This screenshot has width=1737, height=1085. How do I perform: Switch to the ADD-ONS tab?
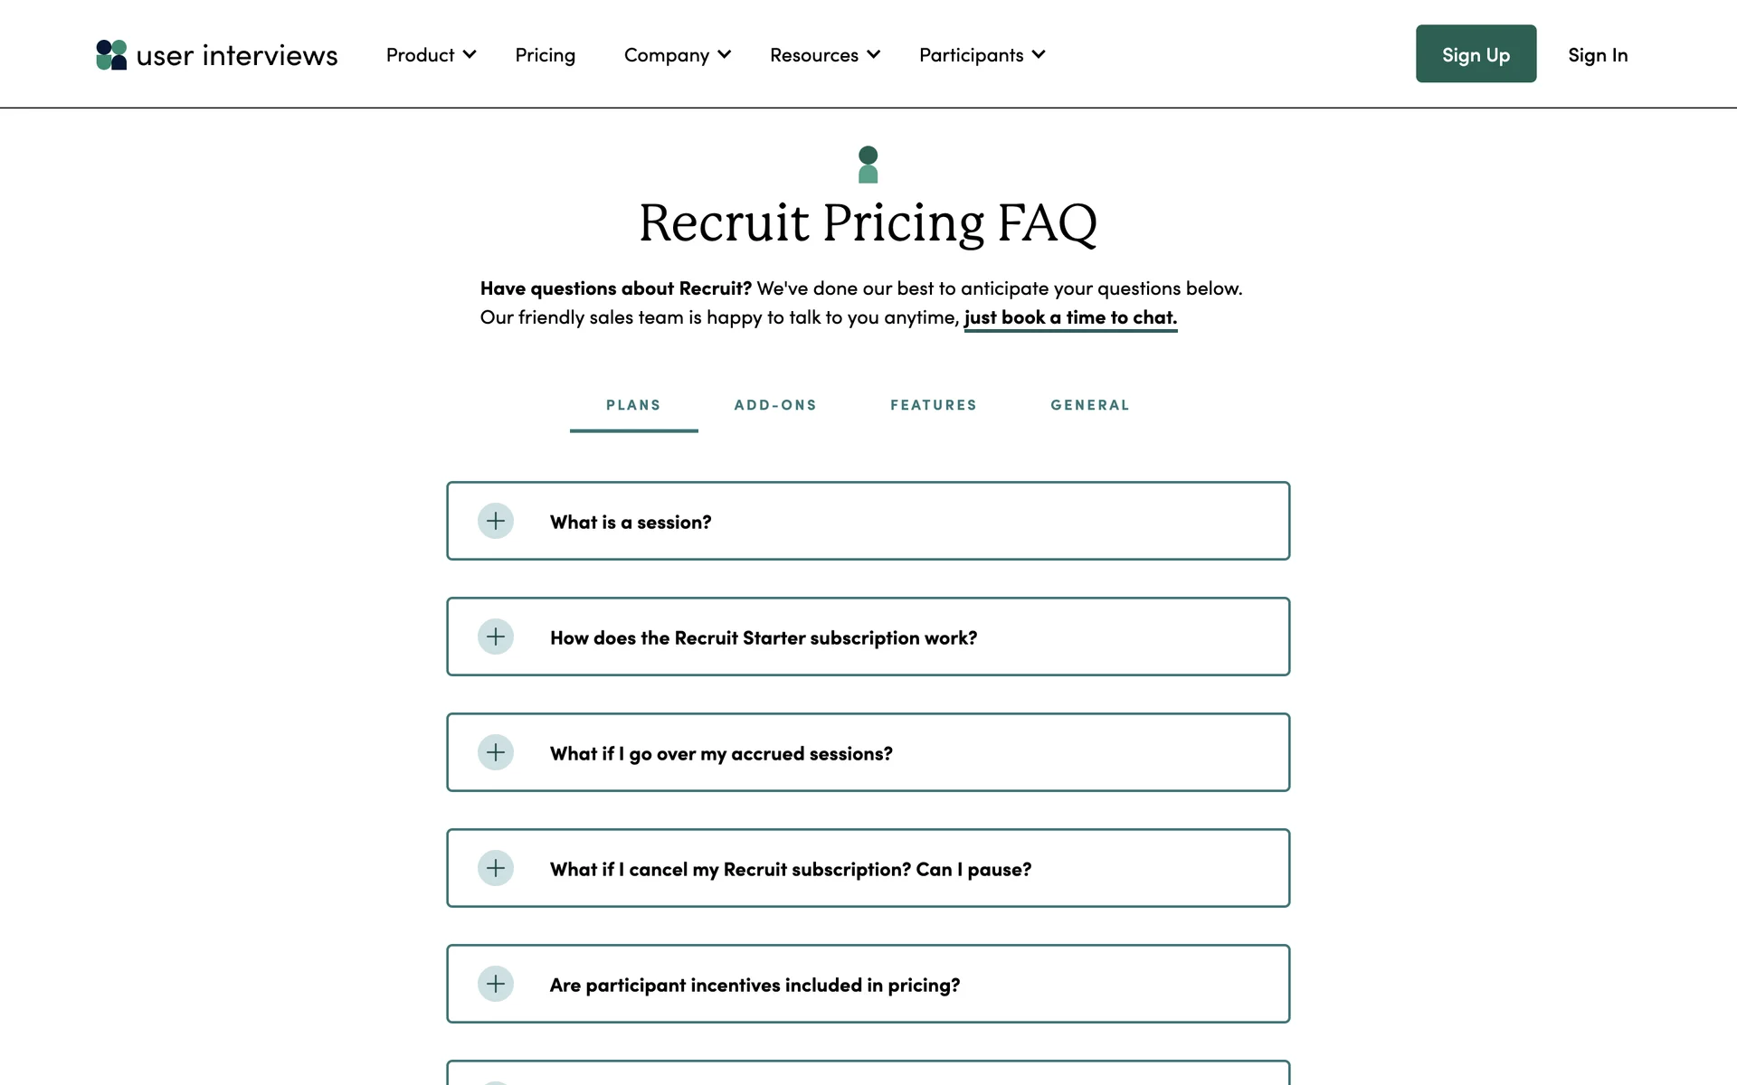click(x=775, y=405)
